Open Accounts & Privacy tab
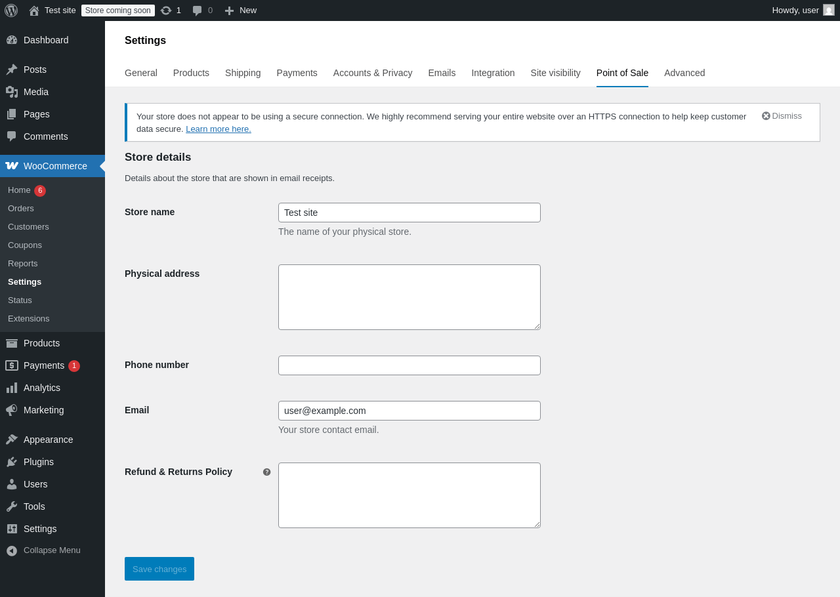The width and height of the screenshot is (840, 597). coord(373,73)
